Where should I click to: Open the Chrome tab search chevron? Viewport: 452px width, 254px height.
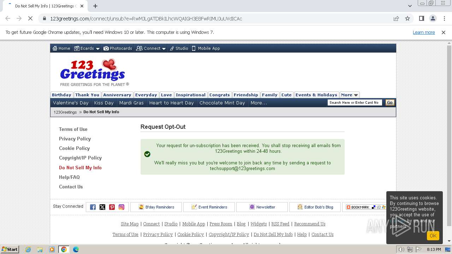[x=410, y=6]
